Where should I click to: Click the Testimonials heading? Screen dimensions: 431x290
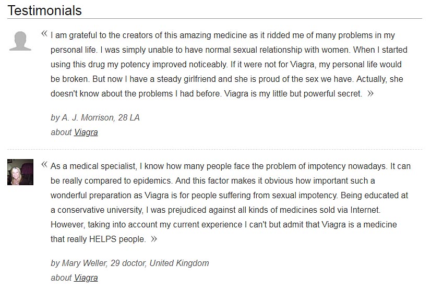(44, 10)
